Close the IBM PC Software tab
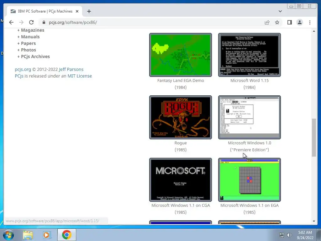321x241 pixels. pos(77,11)
